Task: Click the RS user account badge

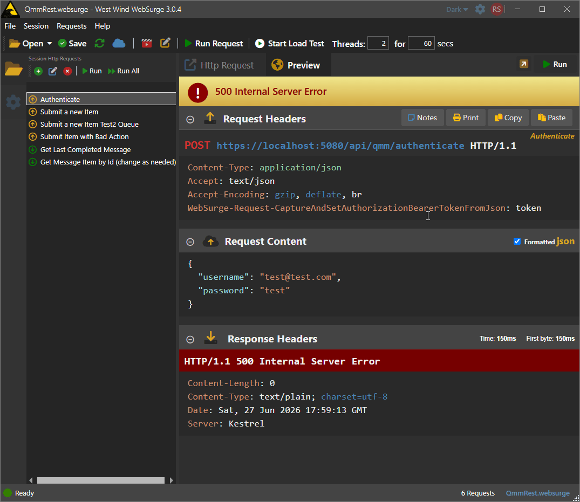Action: click(x=496, y=9)
